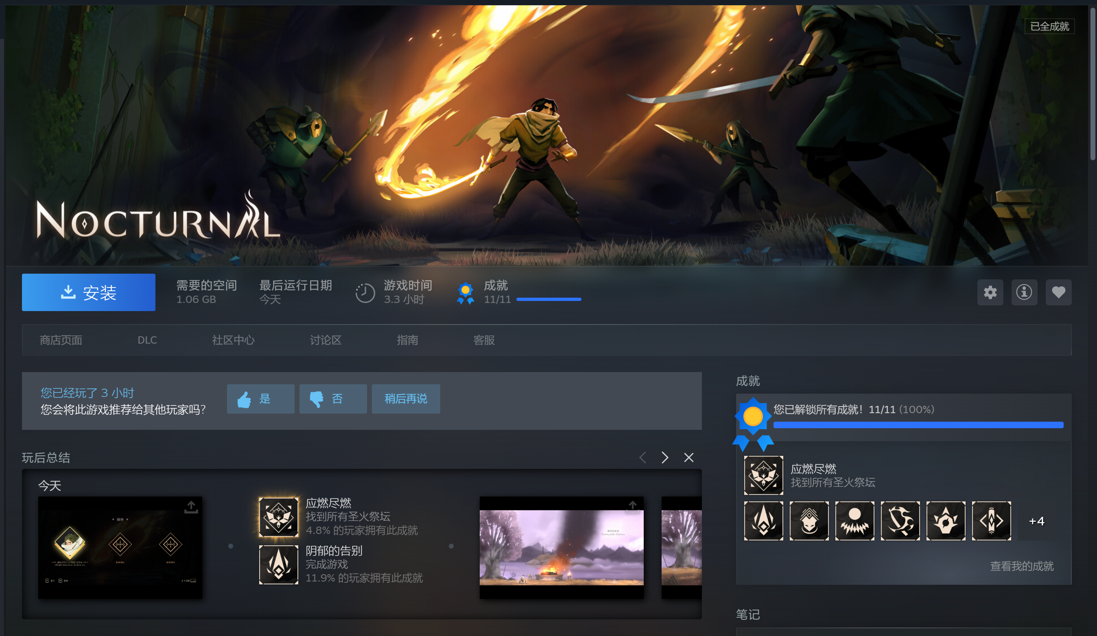Click the 笔记 section heading
The width and height of the screenshot is (1097, 636).
point(748,615)
